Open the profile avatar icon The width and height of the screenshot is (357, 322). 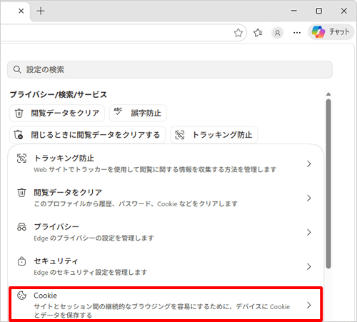coord(277,33)
